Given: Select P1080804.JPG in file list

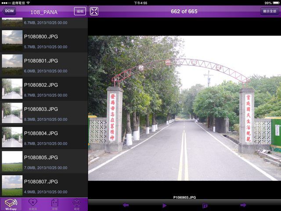Looking at the screenshot, I should click(44, 138).
